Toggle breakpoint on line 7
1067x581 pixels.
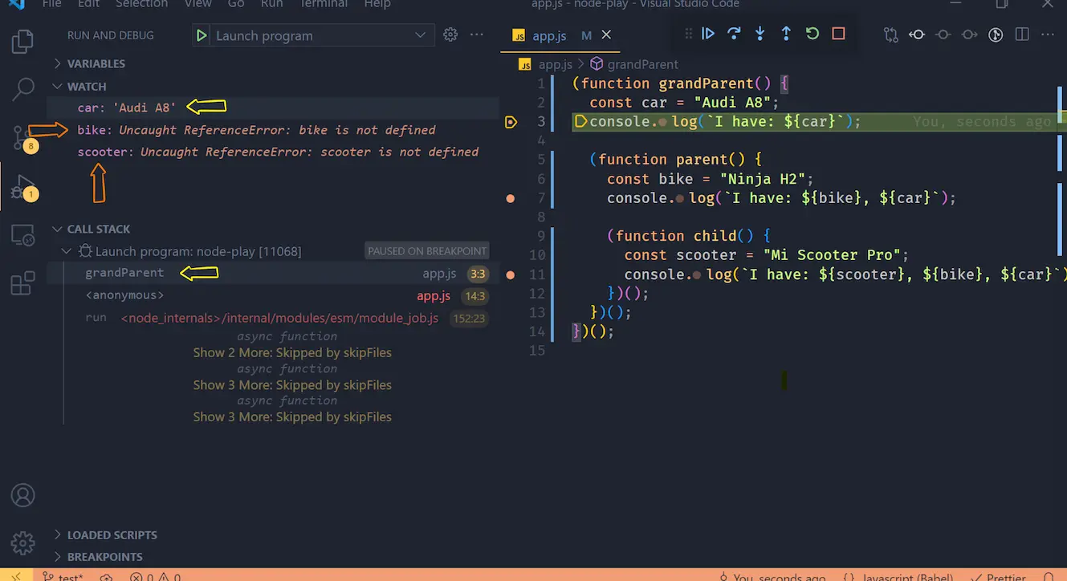511,198
